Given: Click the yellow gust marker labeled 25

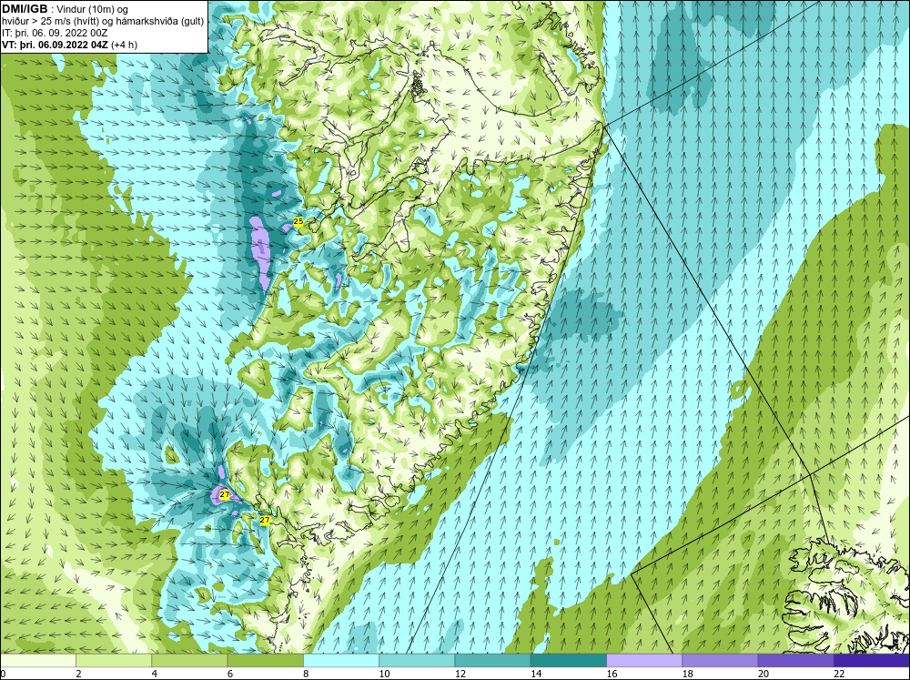Looking at the screenshot, I should point(298,221).
